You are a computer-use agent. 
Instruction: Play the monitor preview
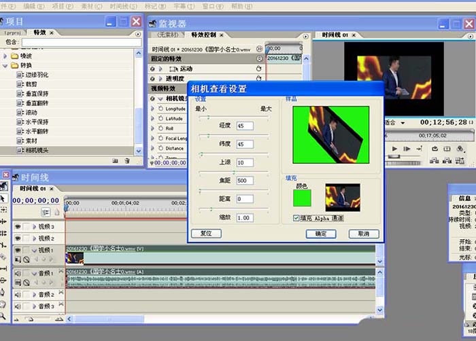[x=394, y=149]
